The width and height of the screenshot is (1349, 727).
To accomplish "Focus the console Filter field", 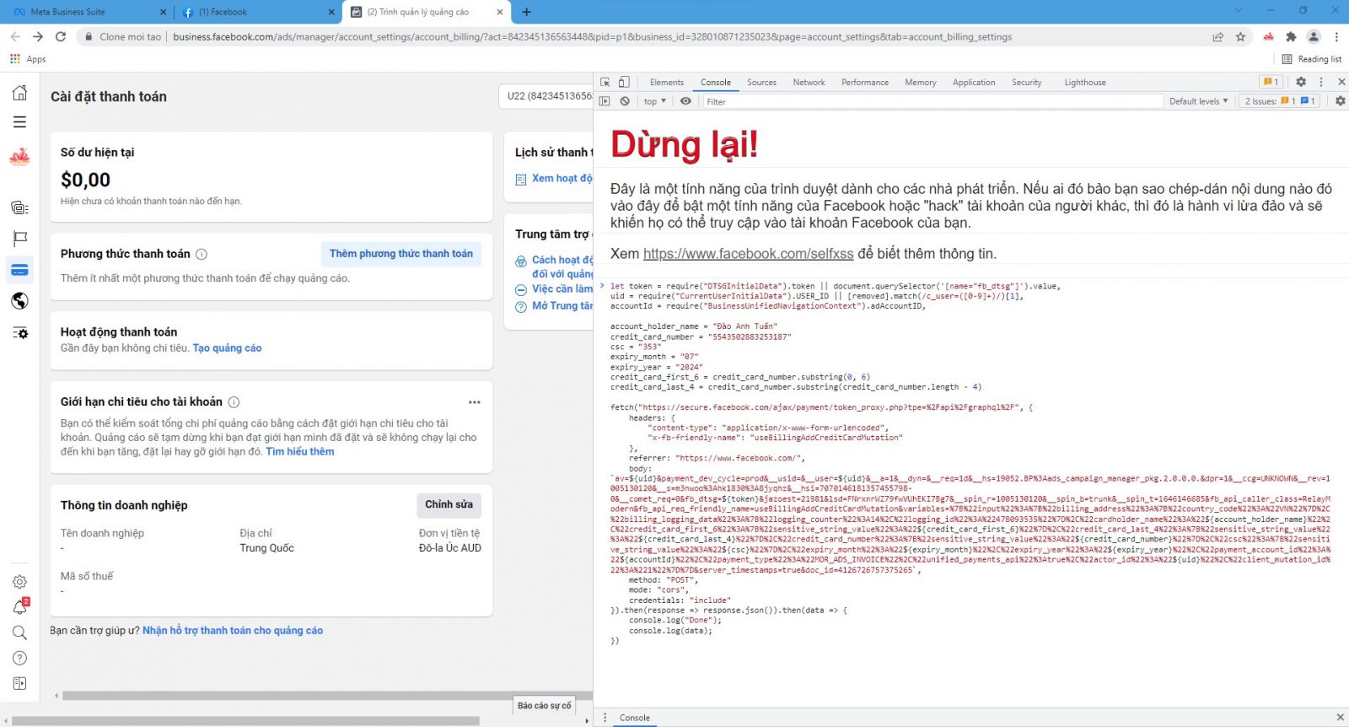I will pyautogui.click(x=932, y=101).
